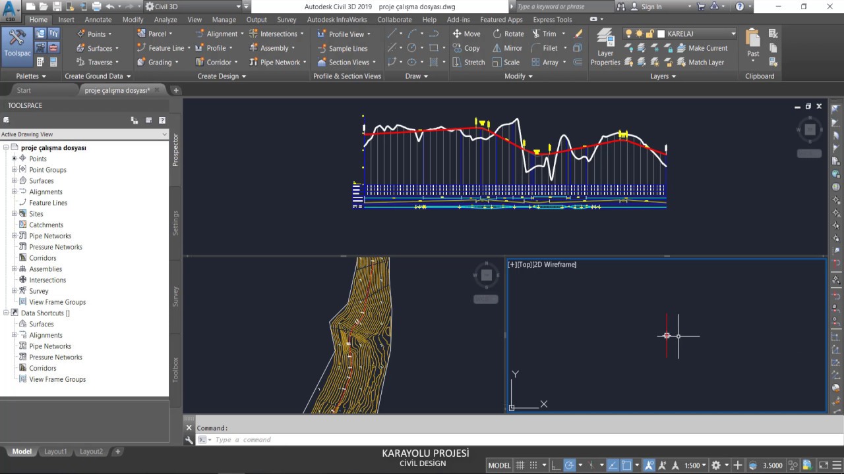Click the Match Layer button
The width and height of the screenshot is (844, 474).
point(700,63)
